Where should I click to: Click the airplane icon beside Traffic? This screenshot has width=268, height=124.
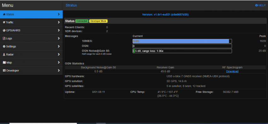[x=4, y=22]
